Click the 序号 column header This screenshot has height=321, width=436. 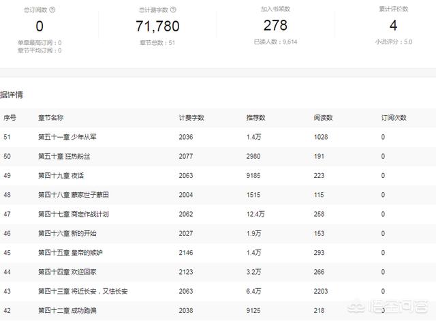10,118
